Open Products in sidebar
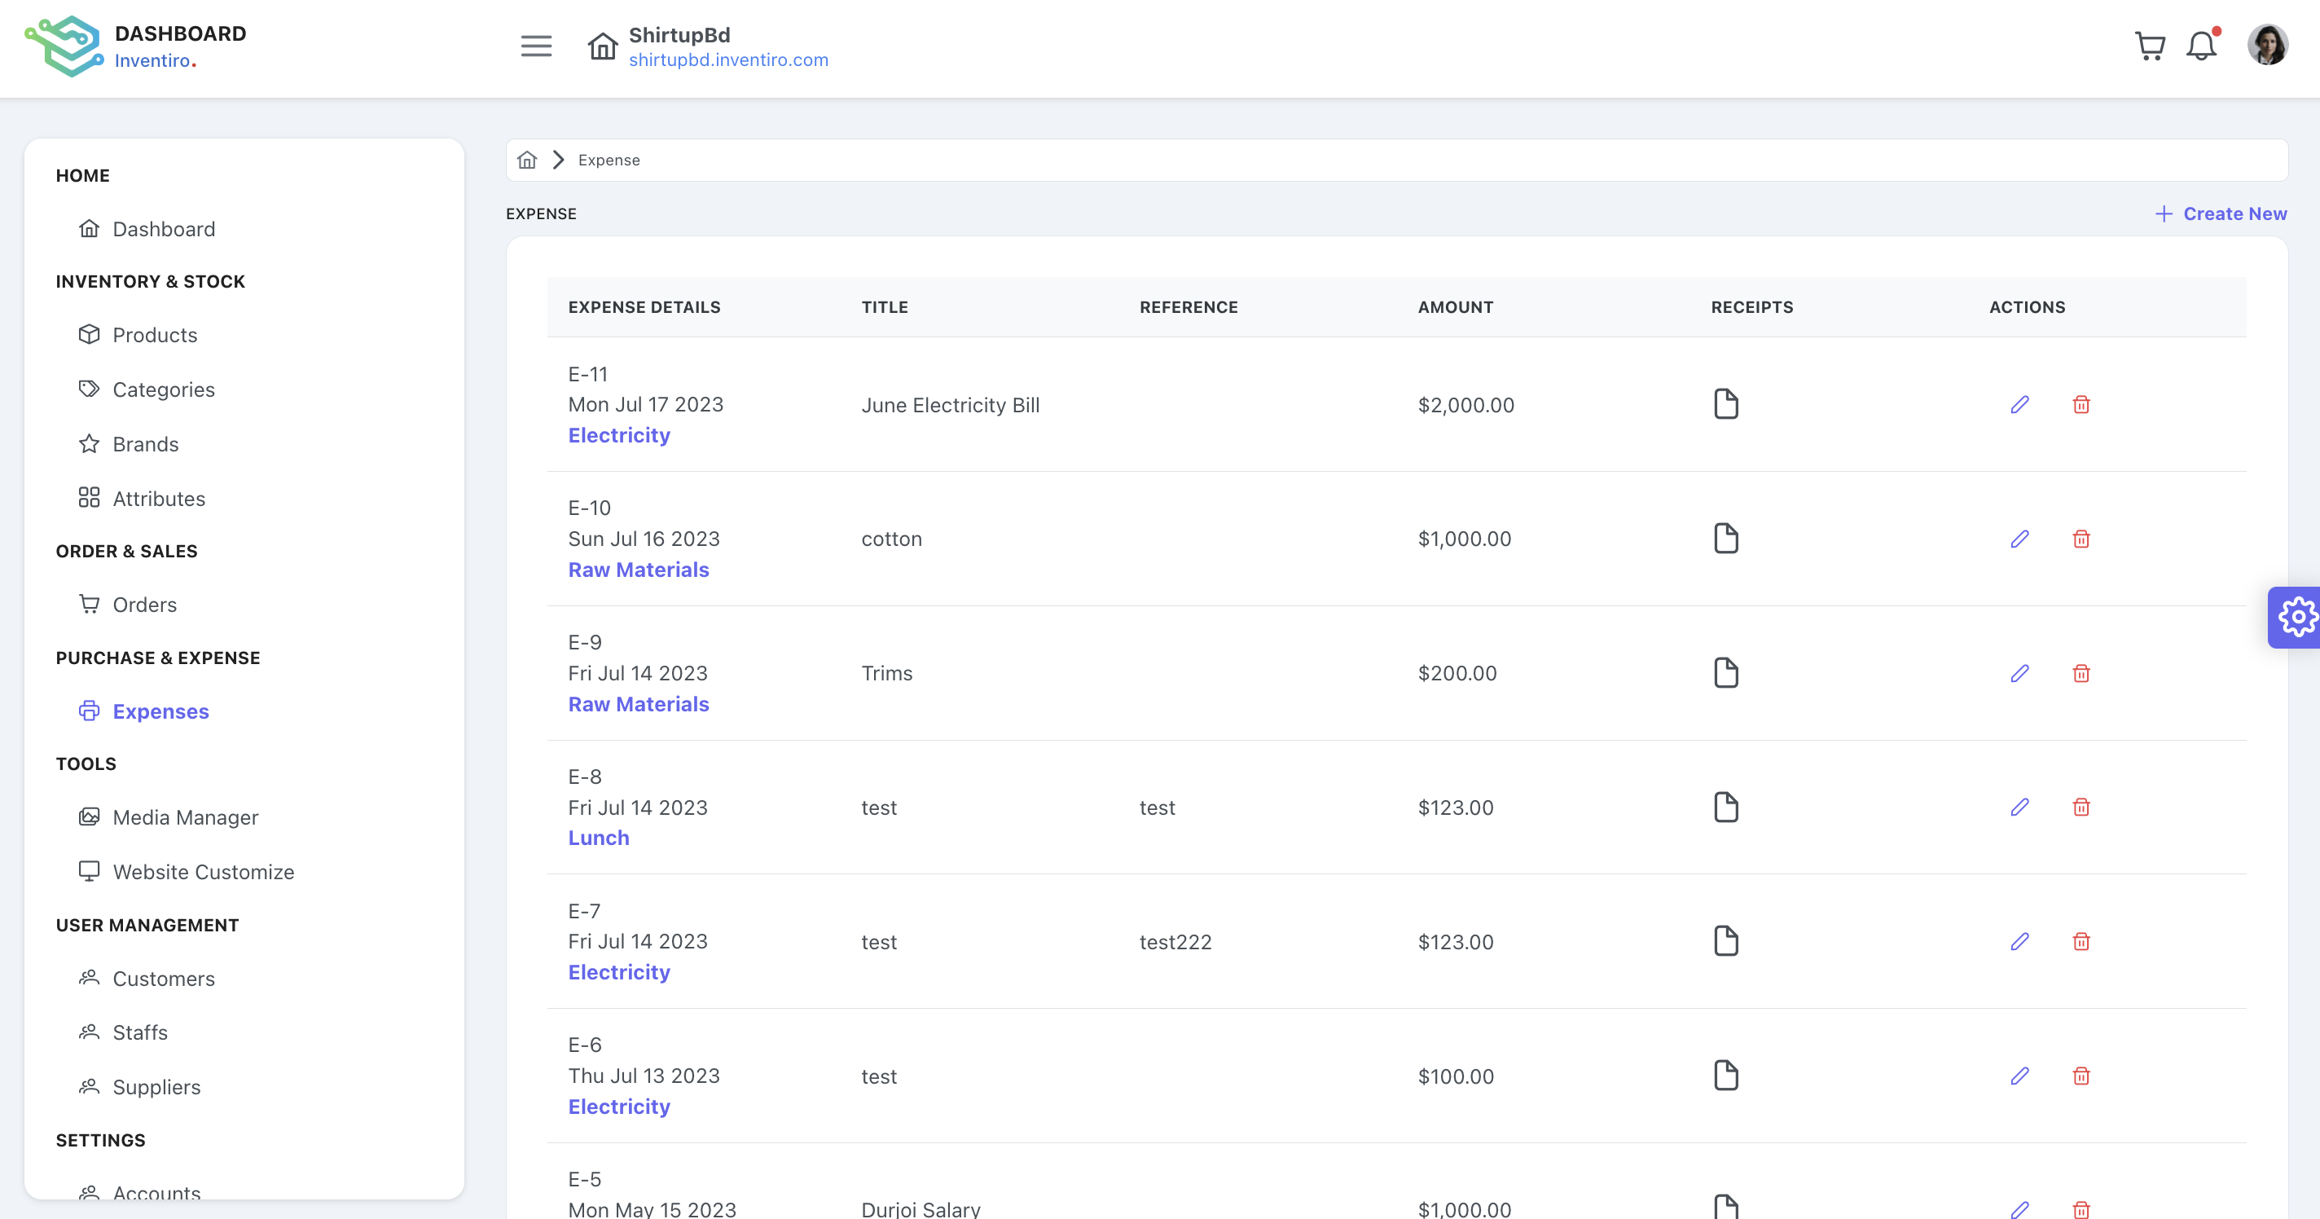The width and height of the screenshot is (2320, 1219). pyautogui.click(x=138, y=335)
